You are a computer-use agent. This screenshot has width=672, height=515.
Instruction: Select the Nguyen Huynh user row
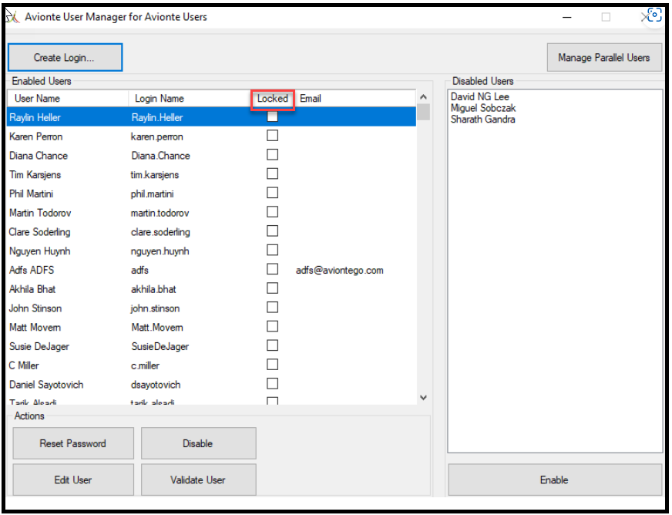(x=211, y=251)
